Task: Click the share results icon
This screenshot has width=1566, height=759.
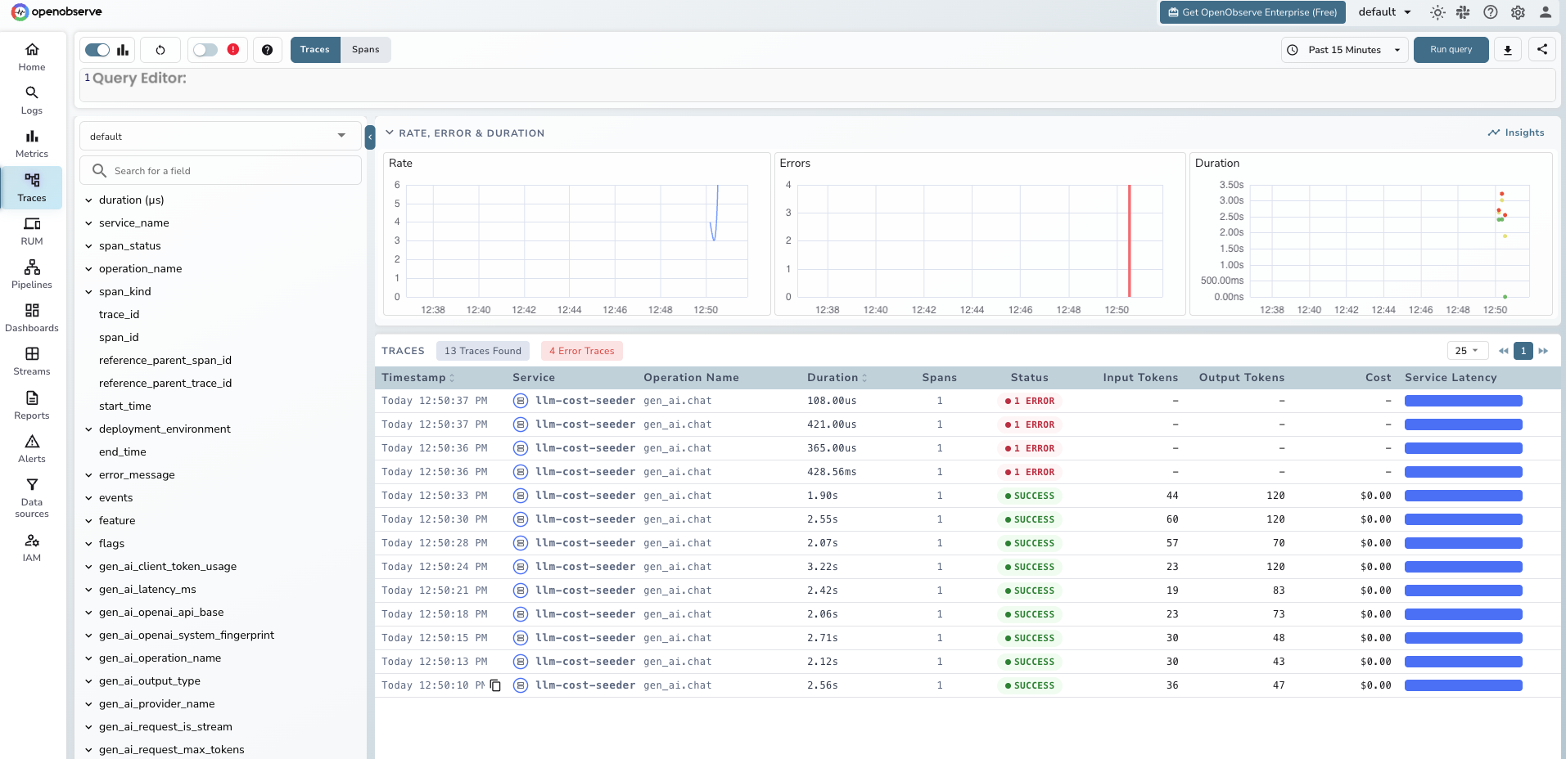Action: [1542, 49]
